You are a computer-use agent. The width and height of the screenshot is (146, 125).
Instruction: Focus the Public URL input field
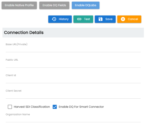coord(73,65)
